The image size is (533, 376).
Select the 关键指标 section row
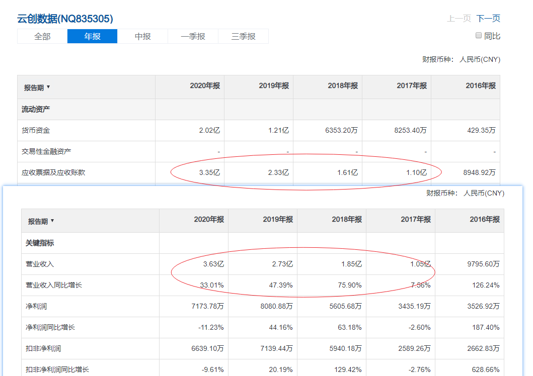(263, 243)
